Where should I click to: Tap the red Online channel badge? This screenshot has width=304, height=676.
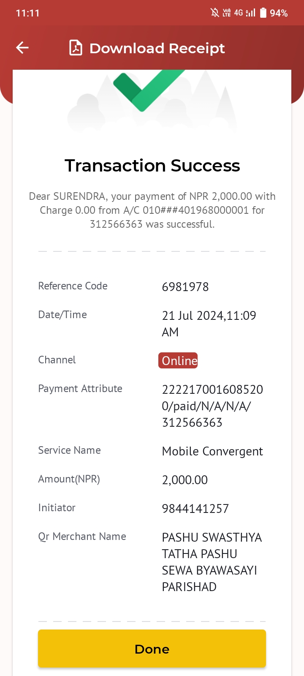178,360
